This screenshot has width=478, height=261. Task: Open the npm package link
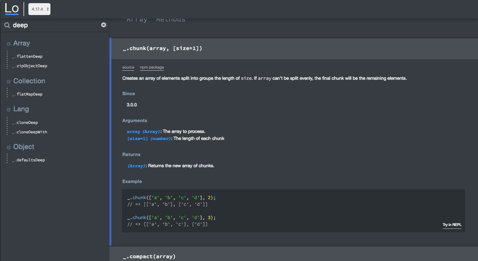(152, 68)
